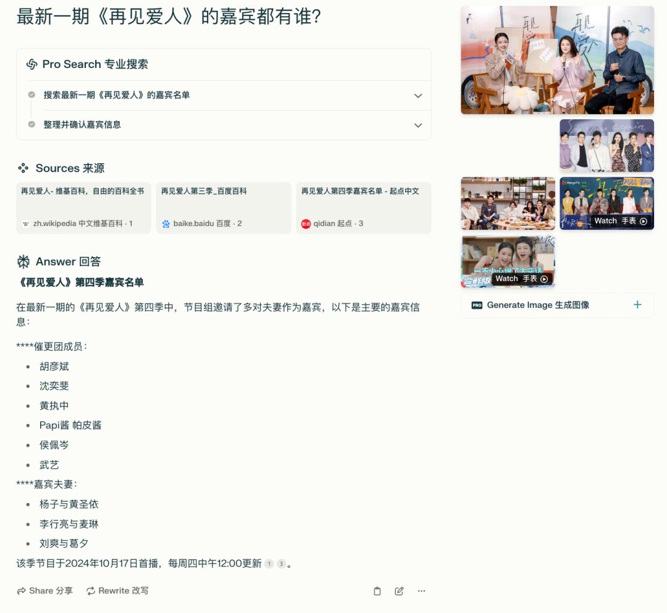Open the dining table group photo thumbnail
This screenshot has width=667, height=613.
click(x=508, y=203)
